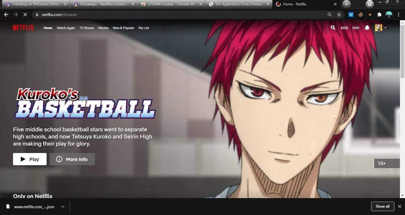Click the page vertical scrollbar

pyautogui.click(x=403, y=52)
